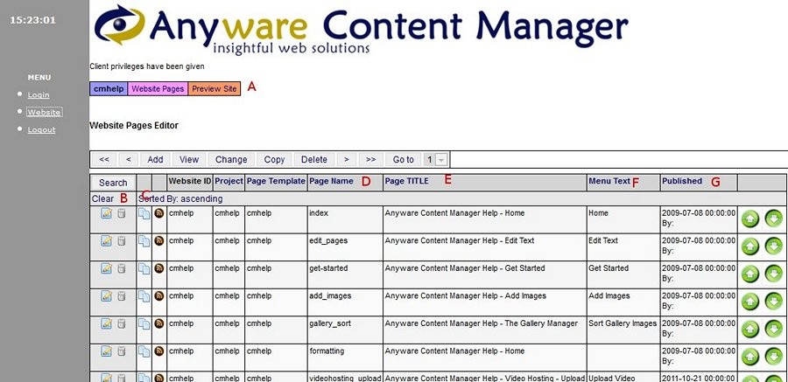Open the Preview Site tab
Viewport: 788px width, 382px height.
pos(215,89)
